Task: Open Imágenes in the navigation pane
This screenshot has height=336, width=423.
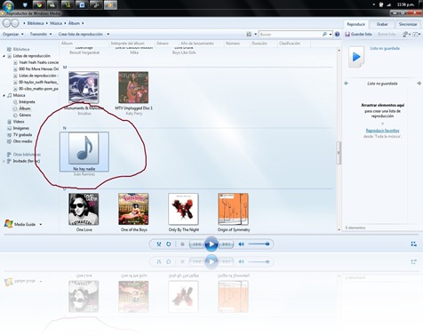Action: click(x=18, y=128)
